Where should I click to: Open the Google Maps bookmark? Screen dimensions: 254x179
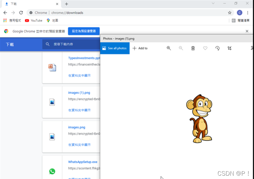tap(52, 21)
